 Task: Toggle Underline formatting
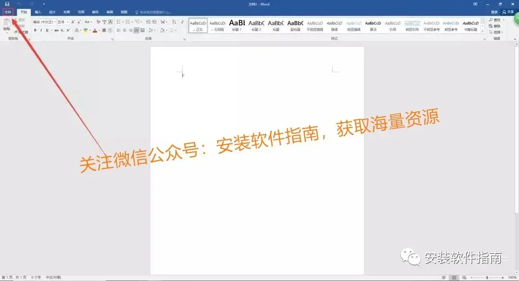pos(47,30)
